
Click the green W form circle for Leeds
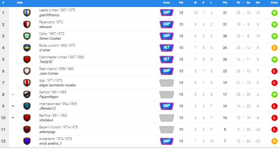point(275,13)
